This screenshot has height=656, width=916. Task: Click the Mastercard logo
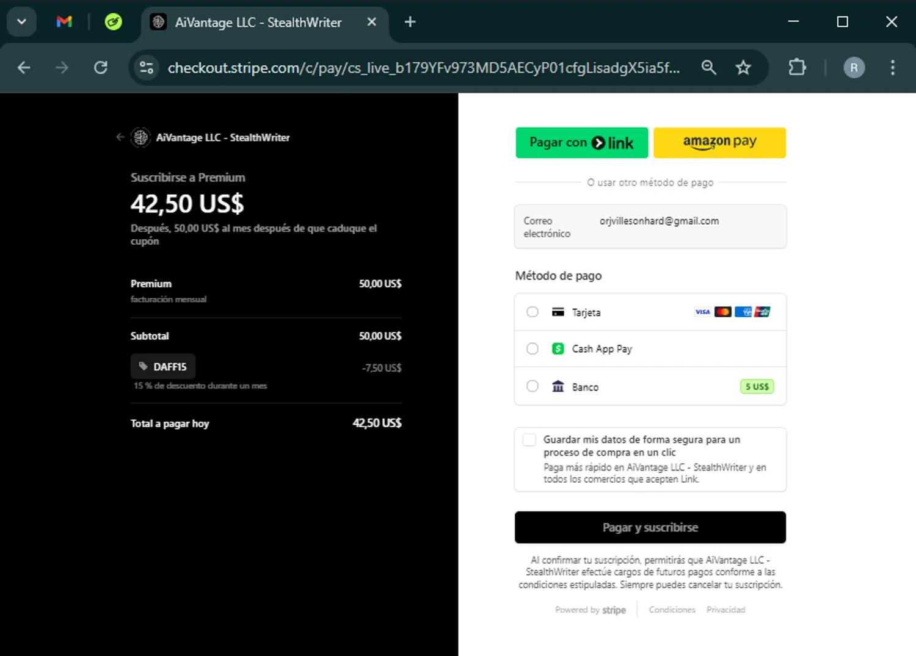click(722, 312)
